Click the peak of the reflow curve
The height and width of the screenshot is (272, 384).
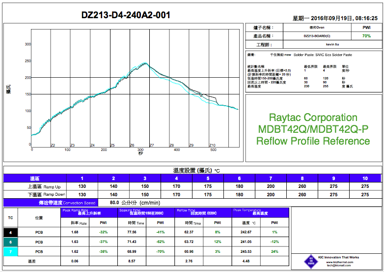click(146, 63)
